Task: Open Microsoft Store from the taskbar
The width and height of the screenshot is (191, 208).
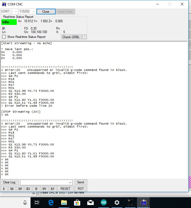Action: click(x=77, y=203)
